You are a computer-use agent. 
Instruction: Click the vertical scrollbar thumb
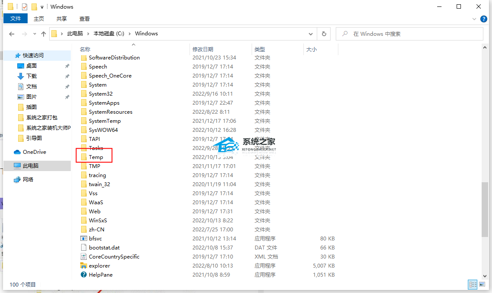tap(485, 209)
